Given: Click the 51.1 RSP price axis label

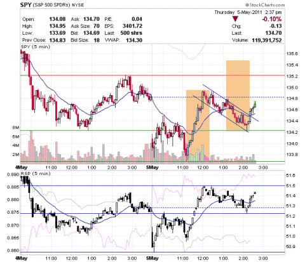Looking at the screenshot, I should (x=291, y=226).
